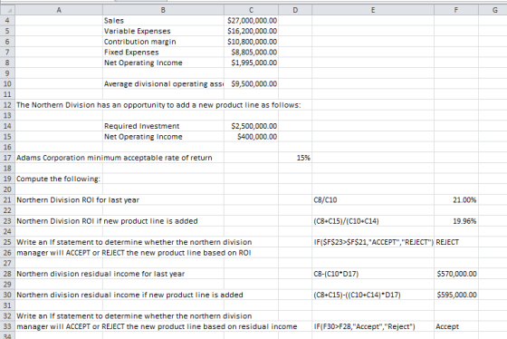Screen dimensions: 507x339
Task: Click 'manager will ACCEPT or REJECT … based on ROI' text
Action: click(x=134, y=253)
